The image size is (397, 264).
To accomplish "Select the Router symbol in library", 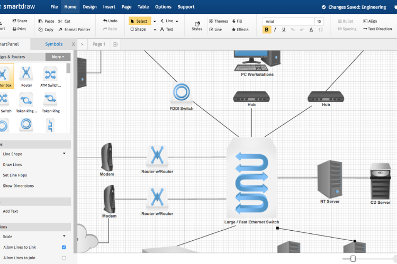I will click(26, 76).
